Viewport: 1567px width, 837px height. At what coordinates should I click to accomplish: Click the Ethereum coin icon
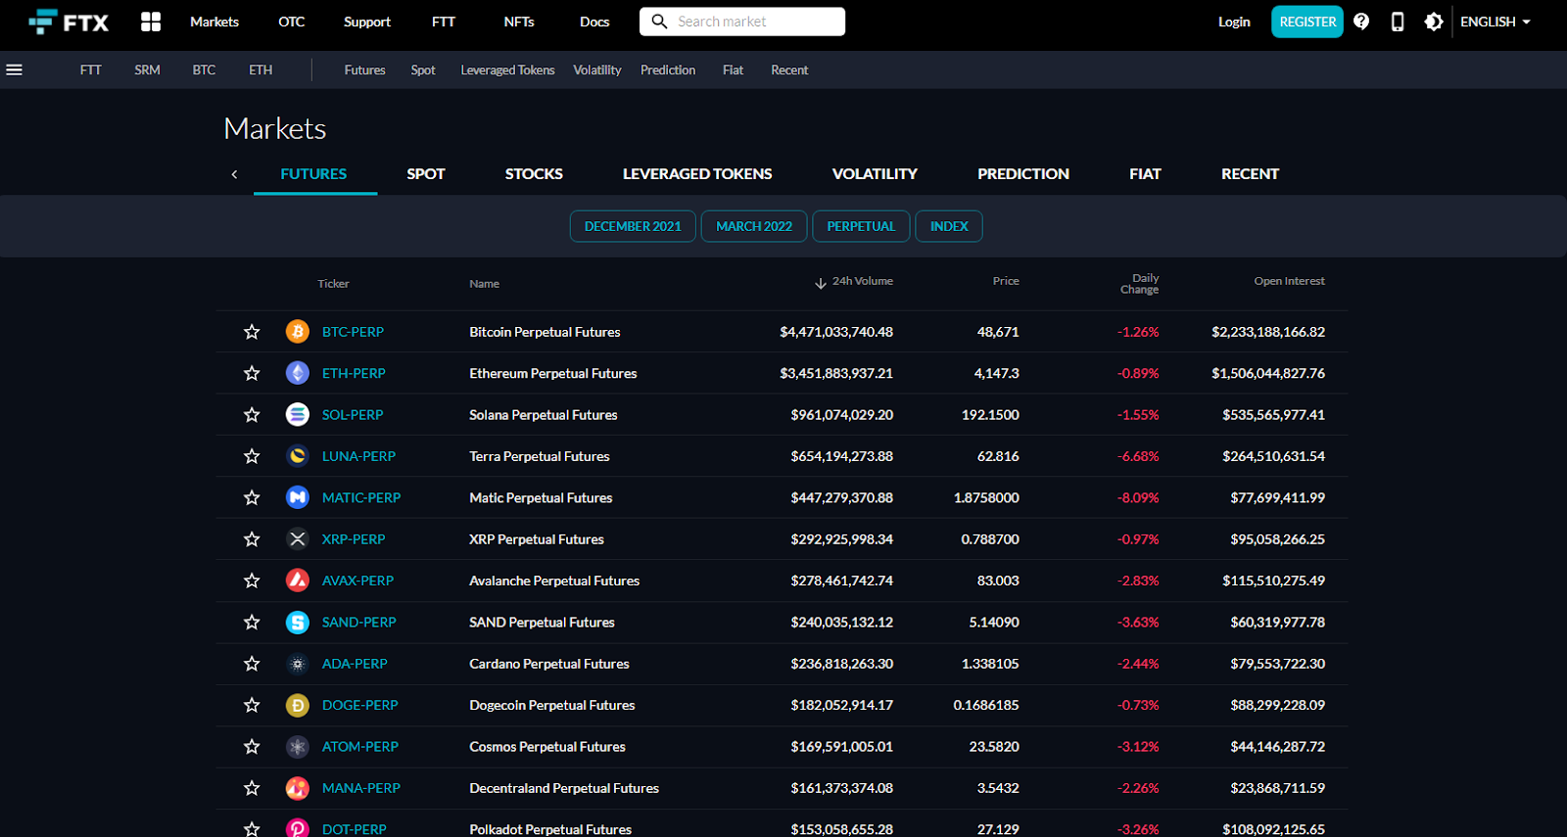298,373
